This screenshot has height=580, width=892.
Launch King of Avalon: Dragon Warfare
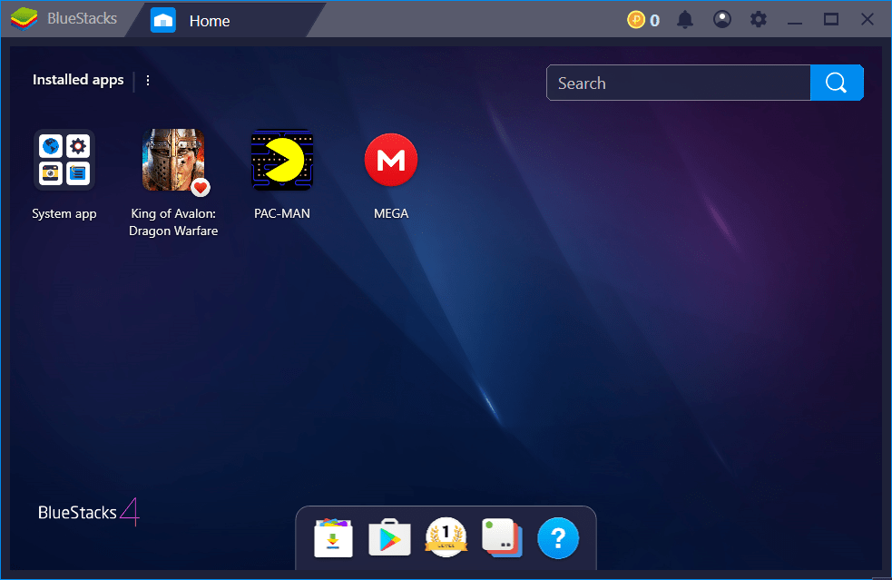173,160
